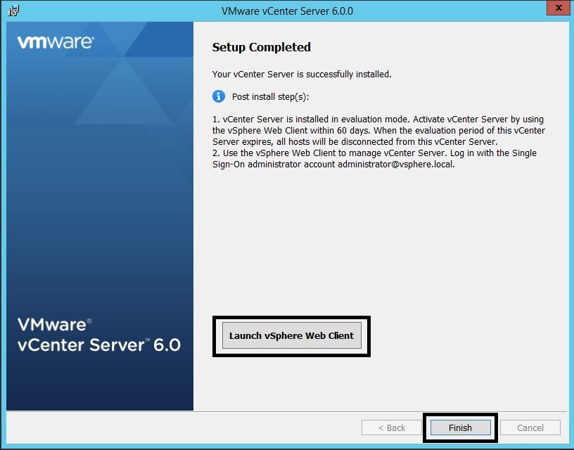Image resolution: width=574 pixels, height=450 pixels.
Task: Click the Setup Completed heading
Action: (x=261, y=47)
